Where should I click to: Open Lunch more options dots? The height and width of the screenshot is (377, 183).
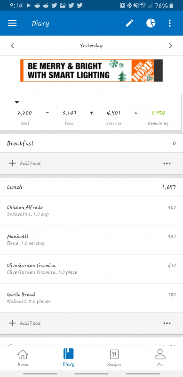(167, 323)
